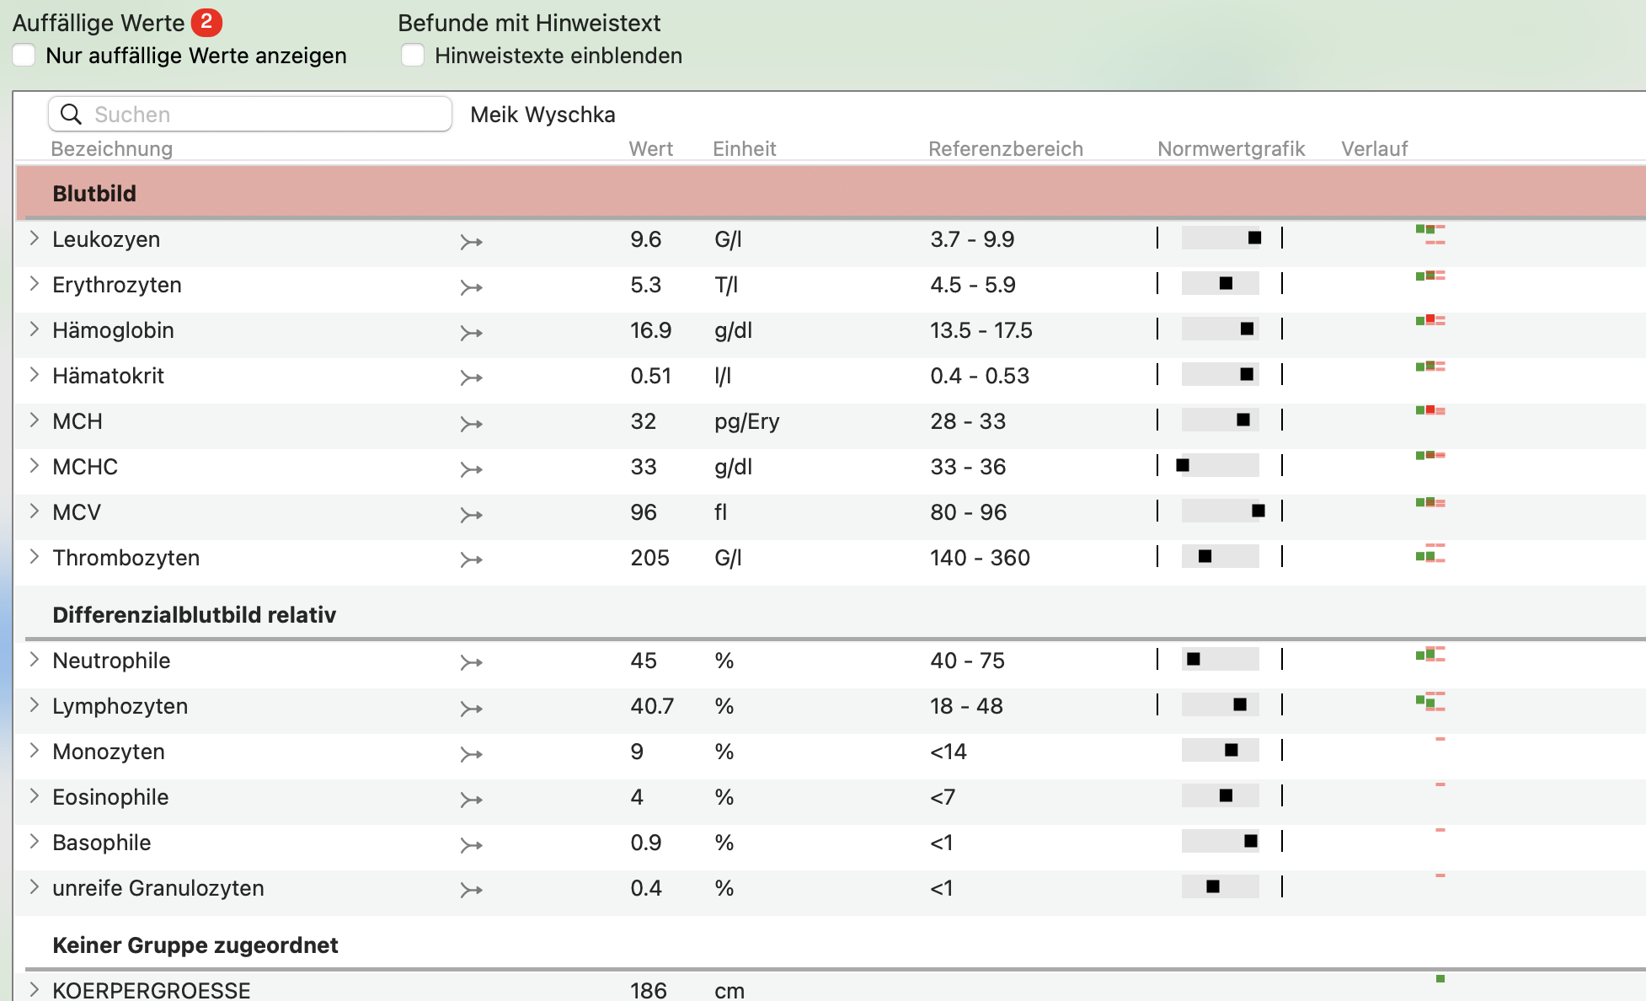Click the arrow icon in Lymphozyten row
Viewport: 1646px width, 1001px height.
[471, 709]
